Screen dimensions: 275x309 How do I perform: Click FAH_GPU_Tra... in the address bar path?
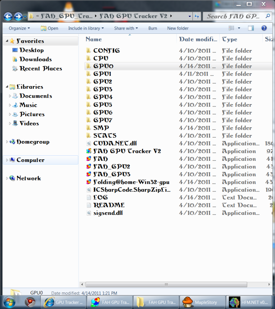[66, 16]
